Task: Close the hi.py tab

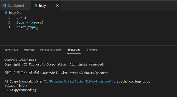Action: click(x=57, y=5)
